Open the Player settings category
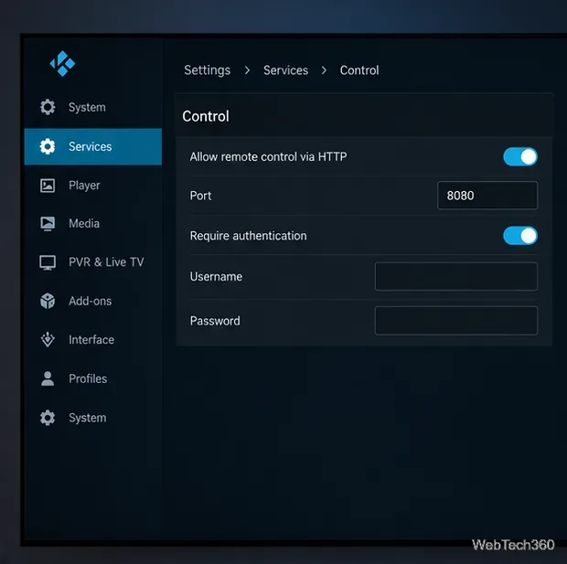This screenshot has width=567, height=564. [x=84, y=186]
